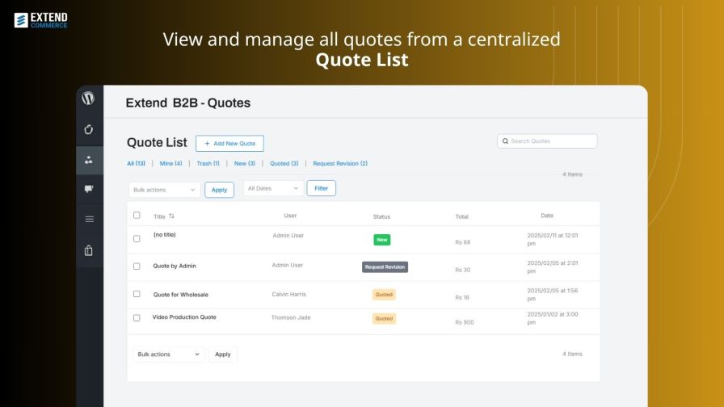Click the User column header

point(290,216)
